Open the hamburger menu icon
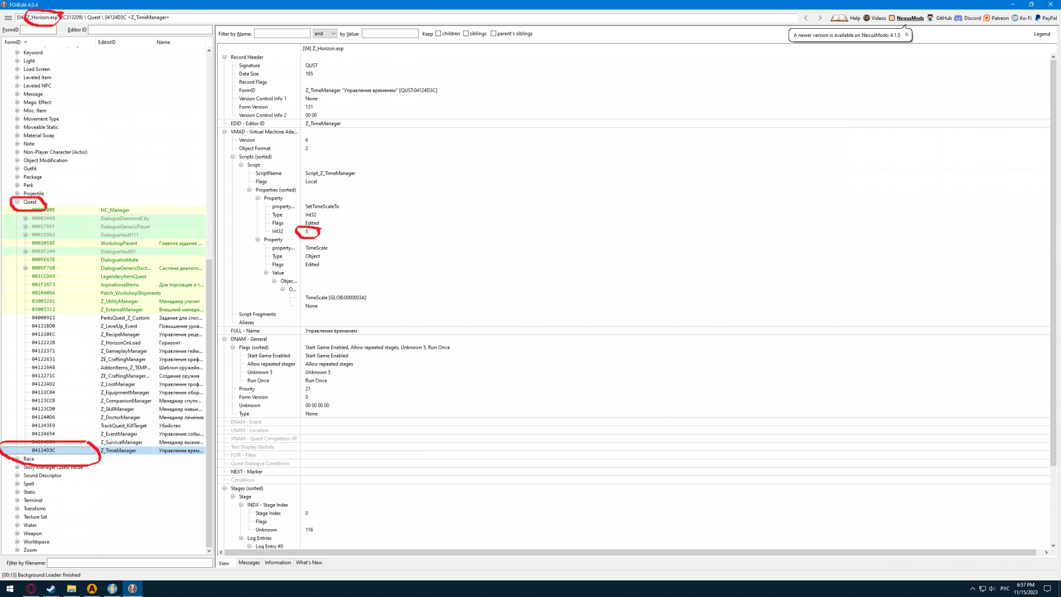 8,18
